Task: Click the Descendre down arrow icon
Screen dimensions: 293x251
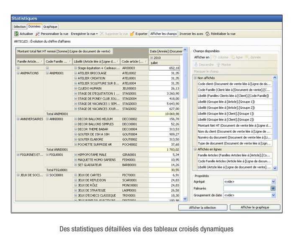Action: click(x=196, y=64)
